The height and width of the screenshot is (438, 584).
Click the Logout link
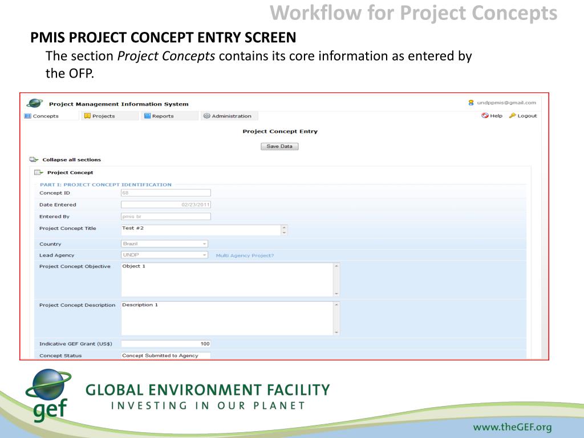(x=527, y=116)
